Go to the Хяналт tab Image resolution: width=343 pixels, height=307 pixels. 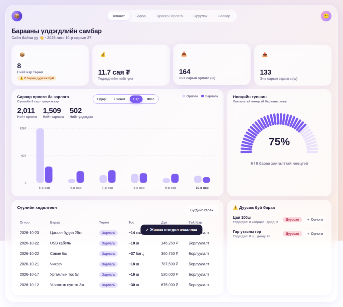(119, 16)
